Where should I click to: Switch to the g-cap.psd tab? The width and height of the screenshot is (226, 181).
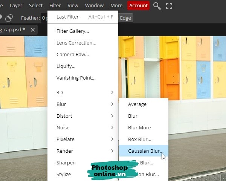(x=13, y=29)
